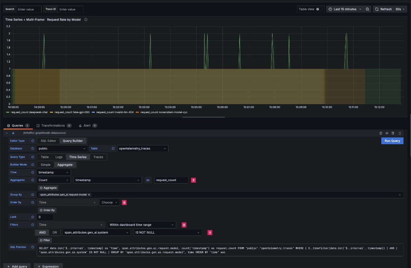The image size is (411, 268).
Task: Remove span_attributes.gen_ai.request.model group by tag
Action: [89, 195]
